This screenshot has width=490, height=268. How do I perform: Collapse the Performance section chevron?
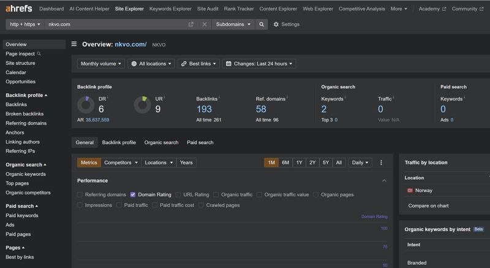(x=384, y=181)
